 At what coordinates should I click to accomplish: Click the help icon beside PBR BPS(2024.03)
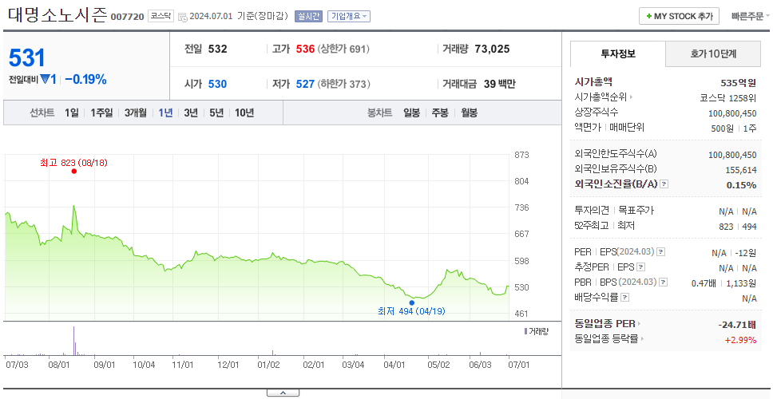(664, 282)
